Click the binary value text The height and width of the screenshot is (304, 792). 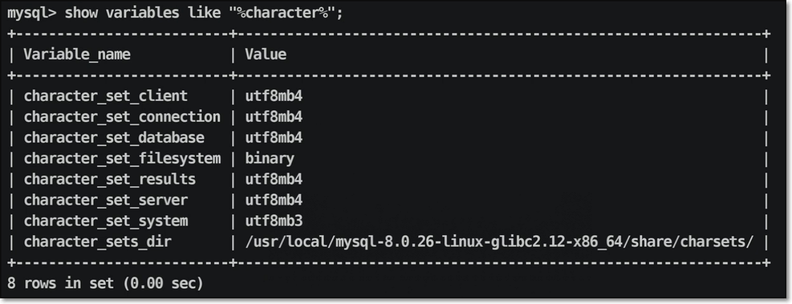tap(269, 158)
